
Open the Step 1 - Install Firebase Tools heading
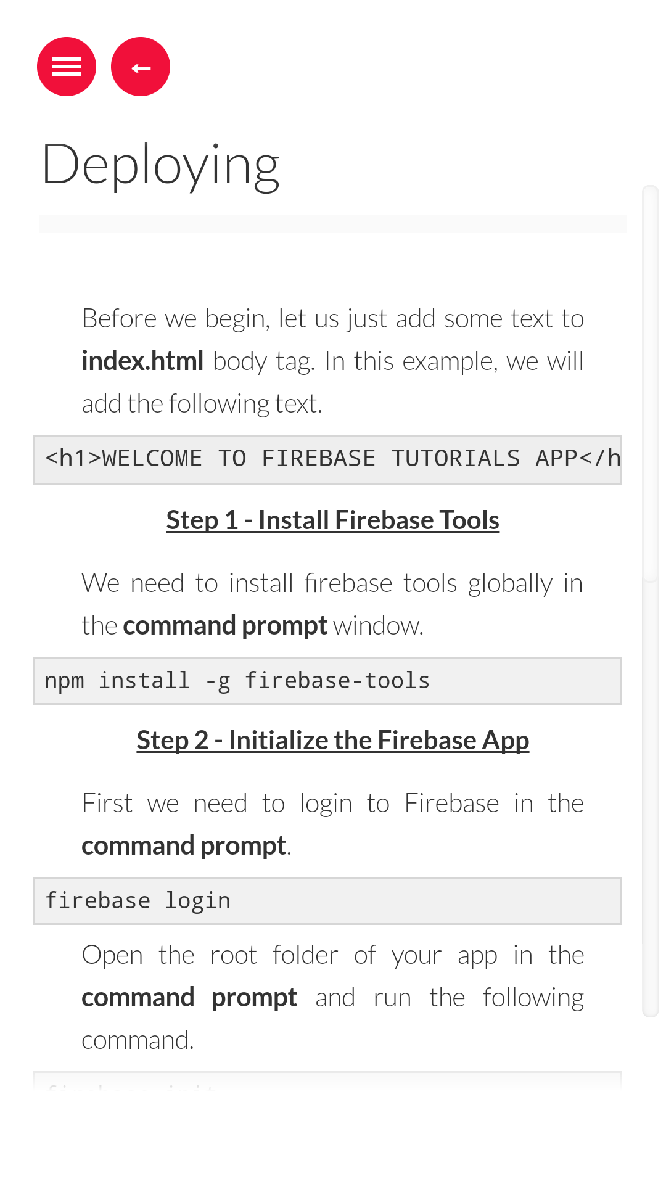click(333, 520)
